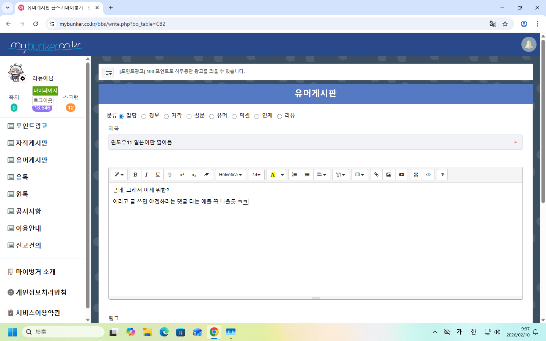Toggle bold formatting in editor toolbar
Screen dimensions: 546x341
pos(135,175)
